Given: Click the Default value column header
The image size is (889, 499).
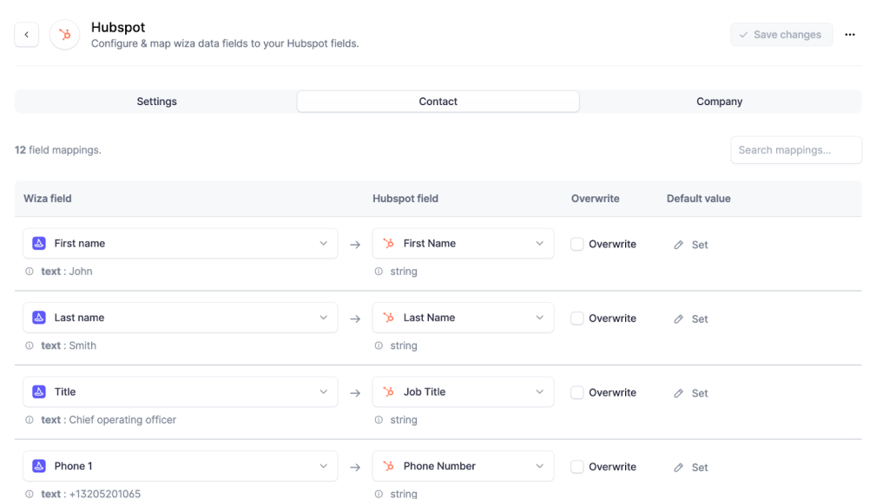Looking at the screenshot, I should (x=699, y=199).
